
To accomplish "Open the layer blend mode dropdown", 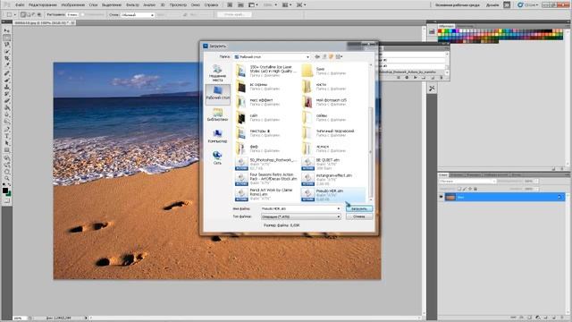I will [x=467, y=181].
